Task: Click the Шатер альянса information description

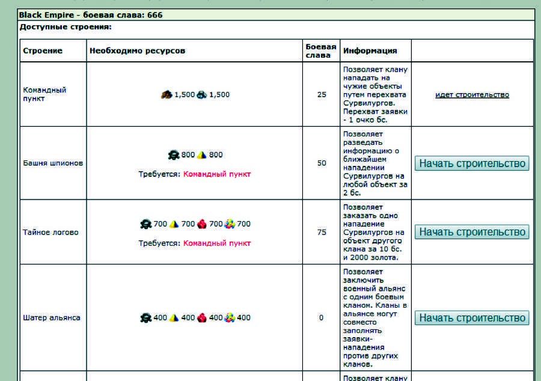Action: coord(375,317)
